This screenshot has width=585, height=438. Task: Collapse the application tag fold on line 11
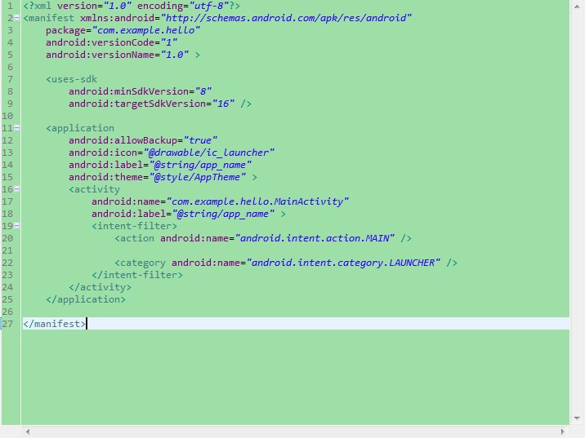(x=17, y=128)
